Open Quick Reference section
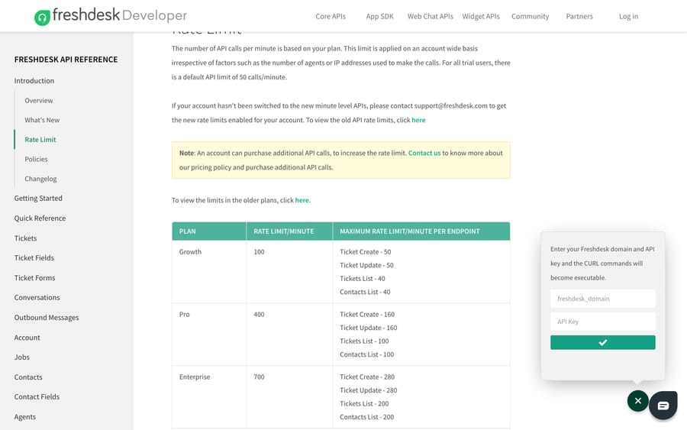 tap(40, 218)
